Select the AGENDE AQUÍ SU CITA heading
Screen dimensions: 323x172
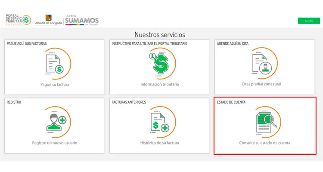pos(233,43)
